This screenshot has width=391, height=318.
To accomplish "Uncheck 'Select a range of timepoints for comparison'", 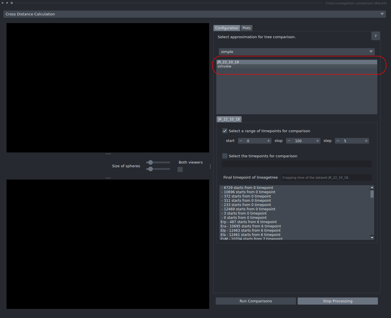I will tap(225, 131).
